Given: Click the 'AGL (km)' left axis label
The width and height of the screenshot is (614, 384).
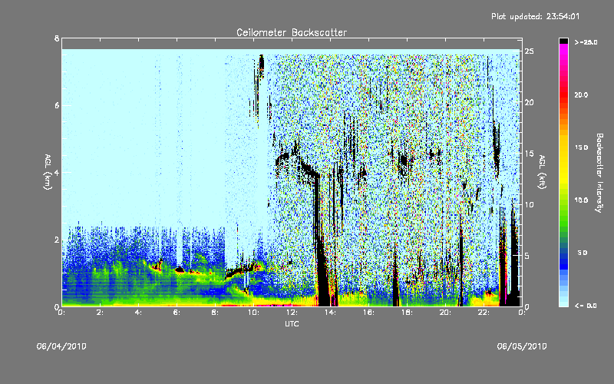Looking at the screenshot, I should pyautogui.click(x=48, y=172).
